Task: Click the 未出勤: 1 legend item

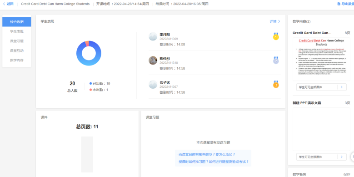Action: [x=99, y=90]
